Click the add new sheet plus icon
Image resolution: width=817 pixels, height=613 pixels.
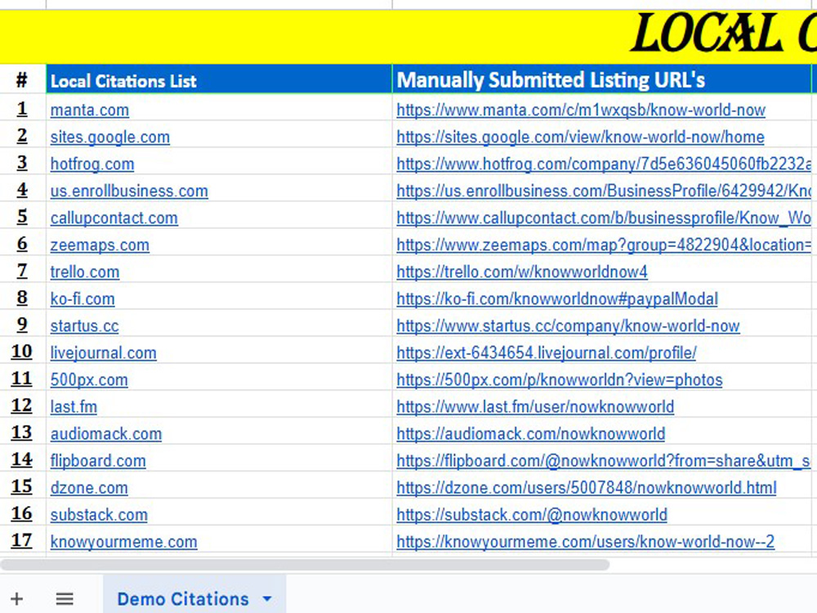pos(16,598)
